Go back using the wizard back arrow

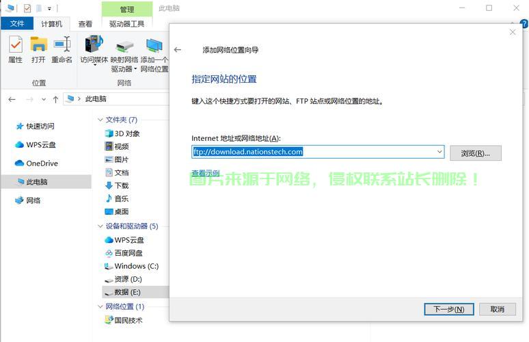pyautogui.click(x=178, y=50)
